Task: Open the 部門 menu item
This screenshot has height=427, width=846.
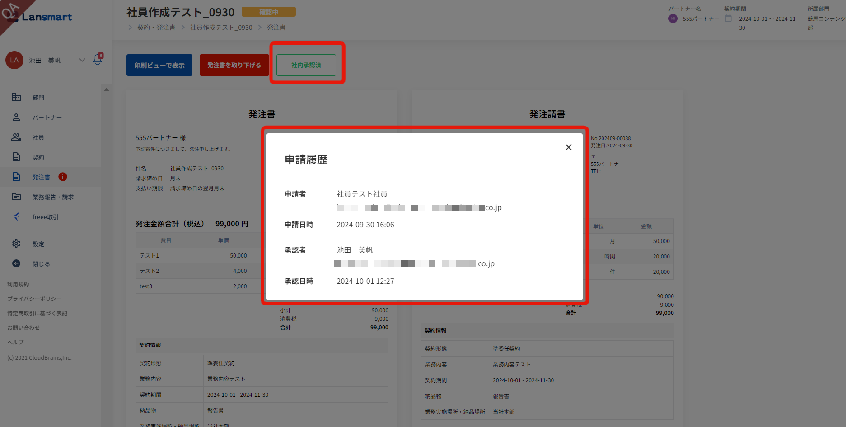Action: 38,98
